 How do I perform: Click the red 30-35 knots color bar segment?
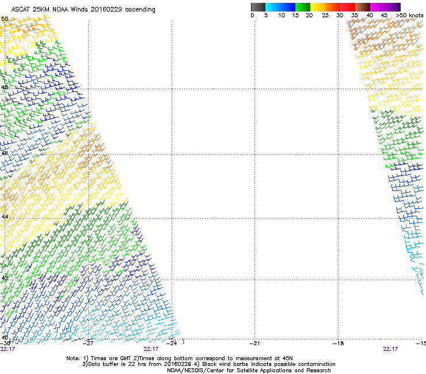tap(348, 7)
